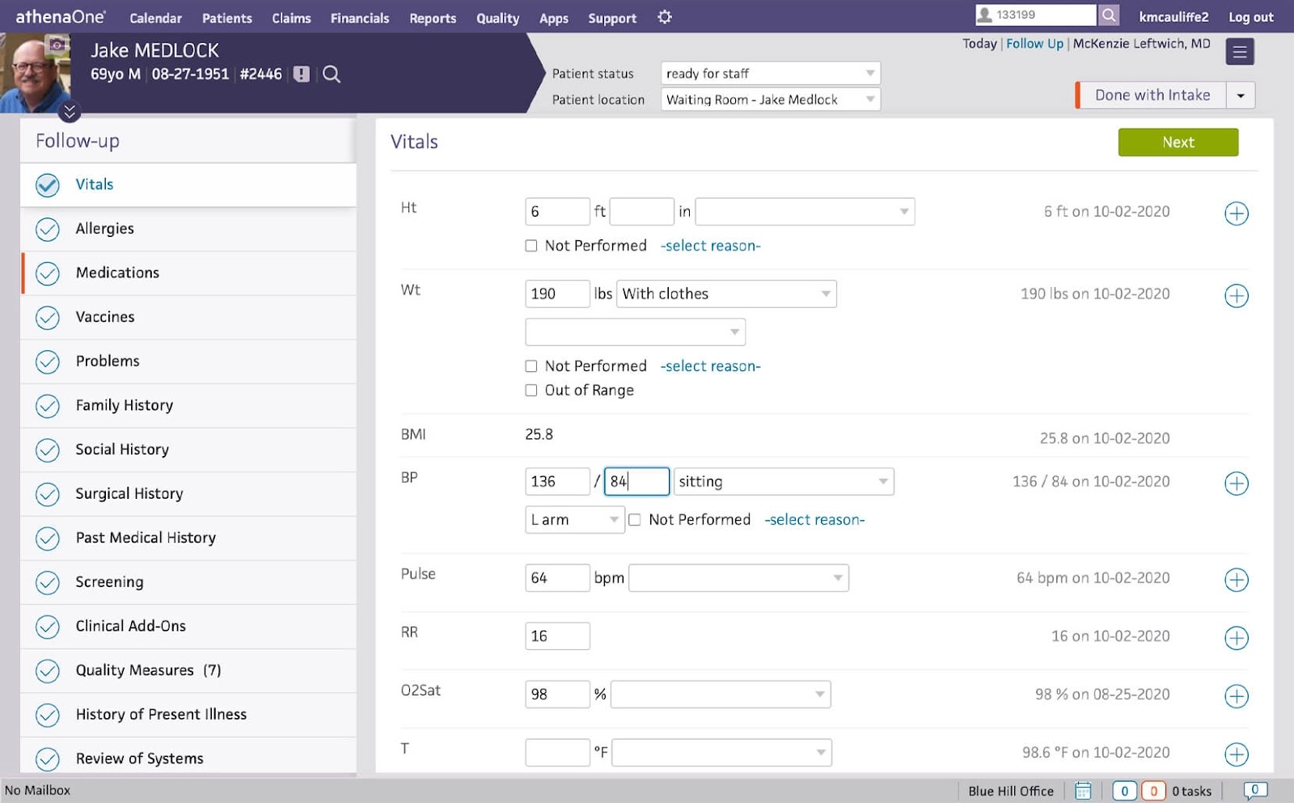Click the Pulse bpm input field
The image size is (1294, 803).
pyautogui.click(x=557, y=577)
